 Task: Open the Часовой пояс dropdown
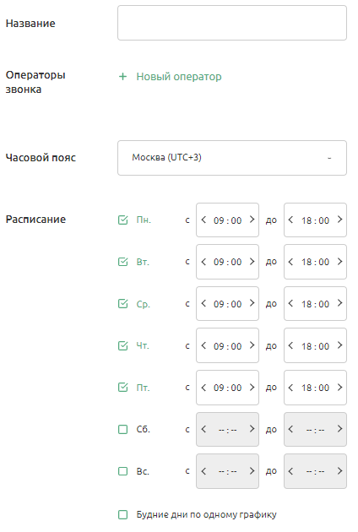(x=232, y=158)
